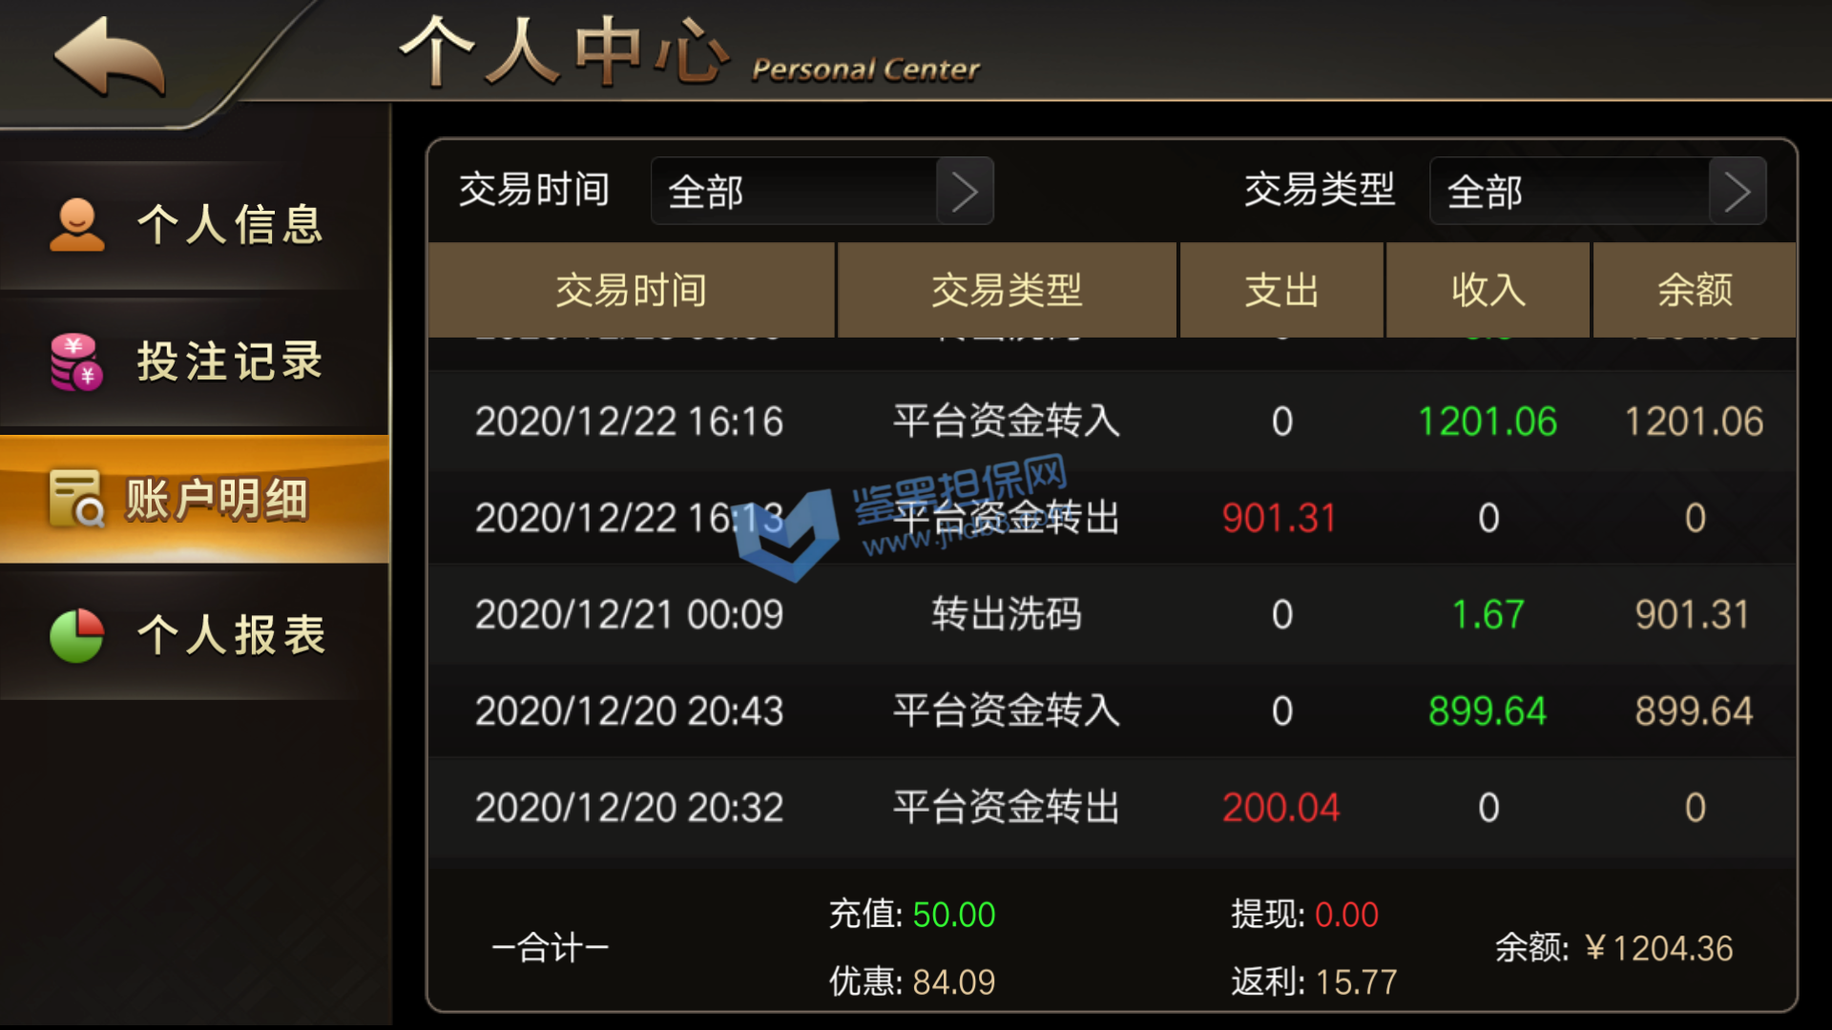
Task: Expand the 交易时间 filter arrow
Action: point(965,192)
